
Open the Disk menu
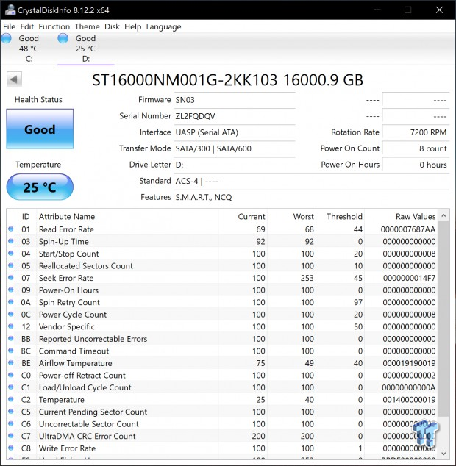click(x=112, y=26)
